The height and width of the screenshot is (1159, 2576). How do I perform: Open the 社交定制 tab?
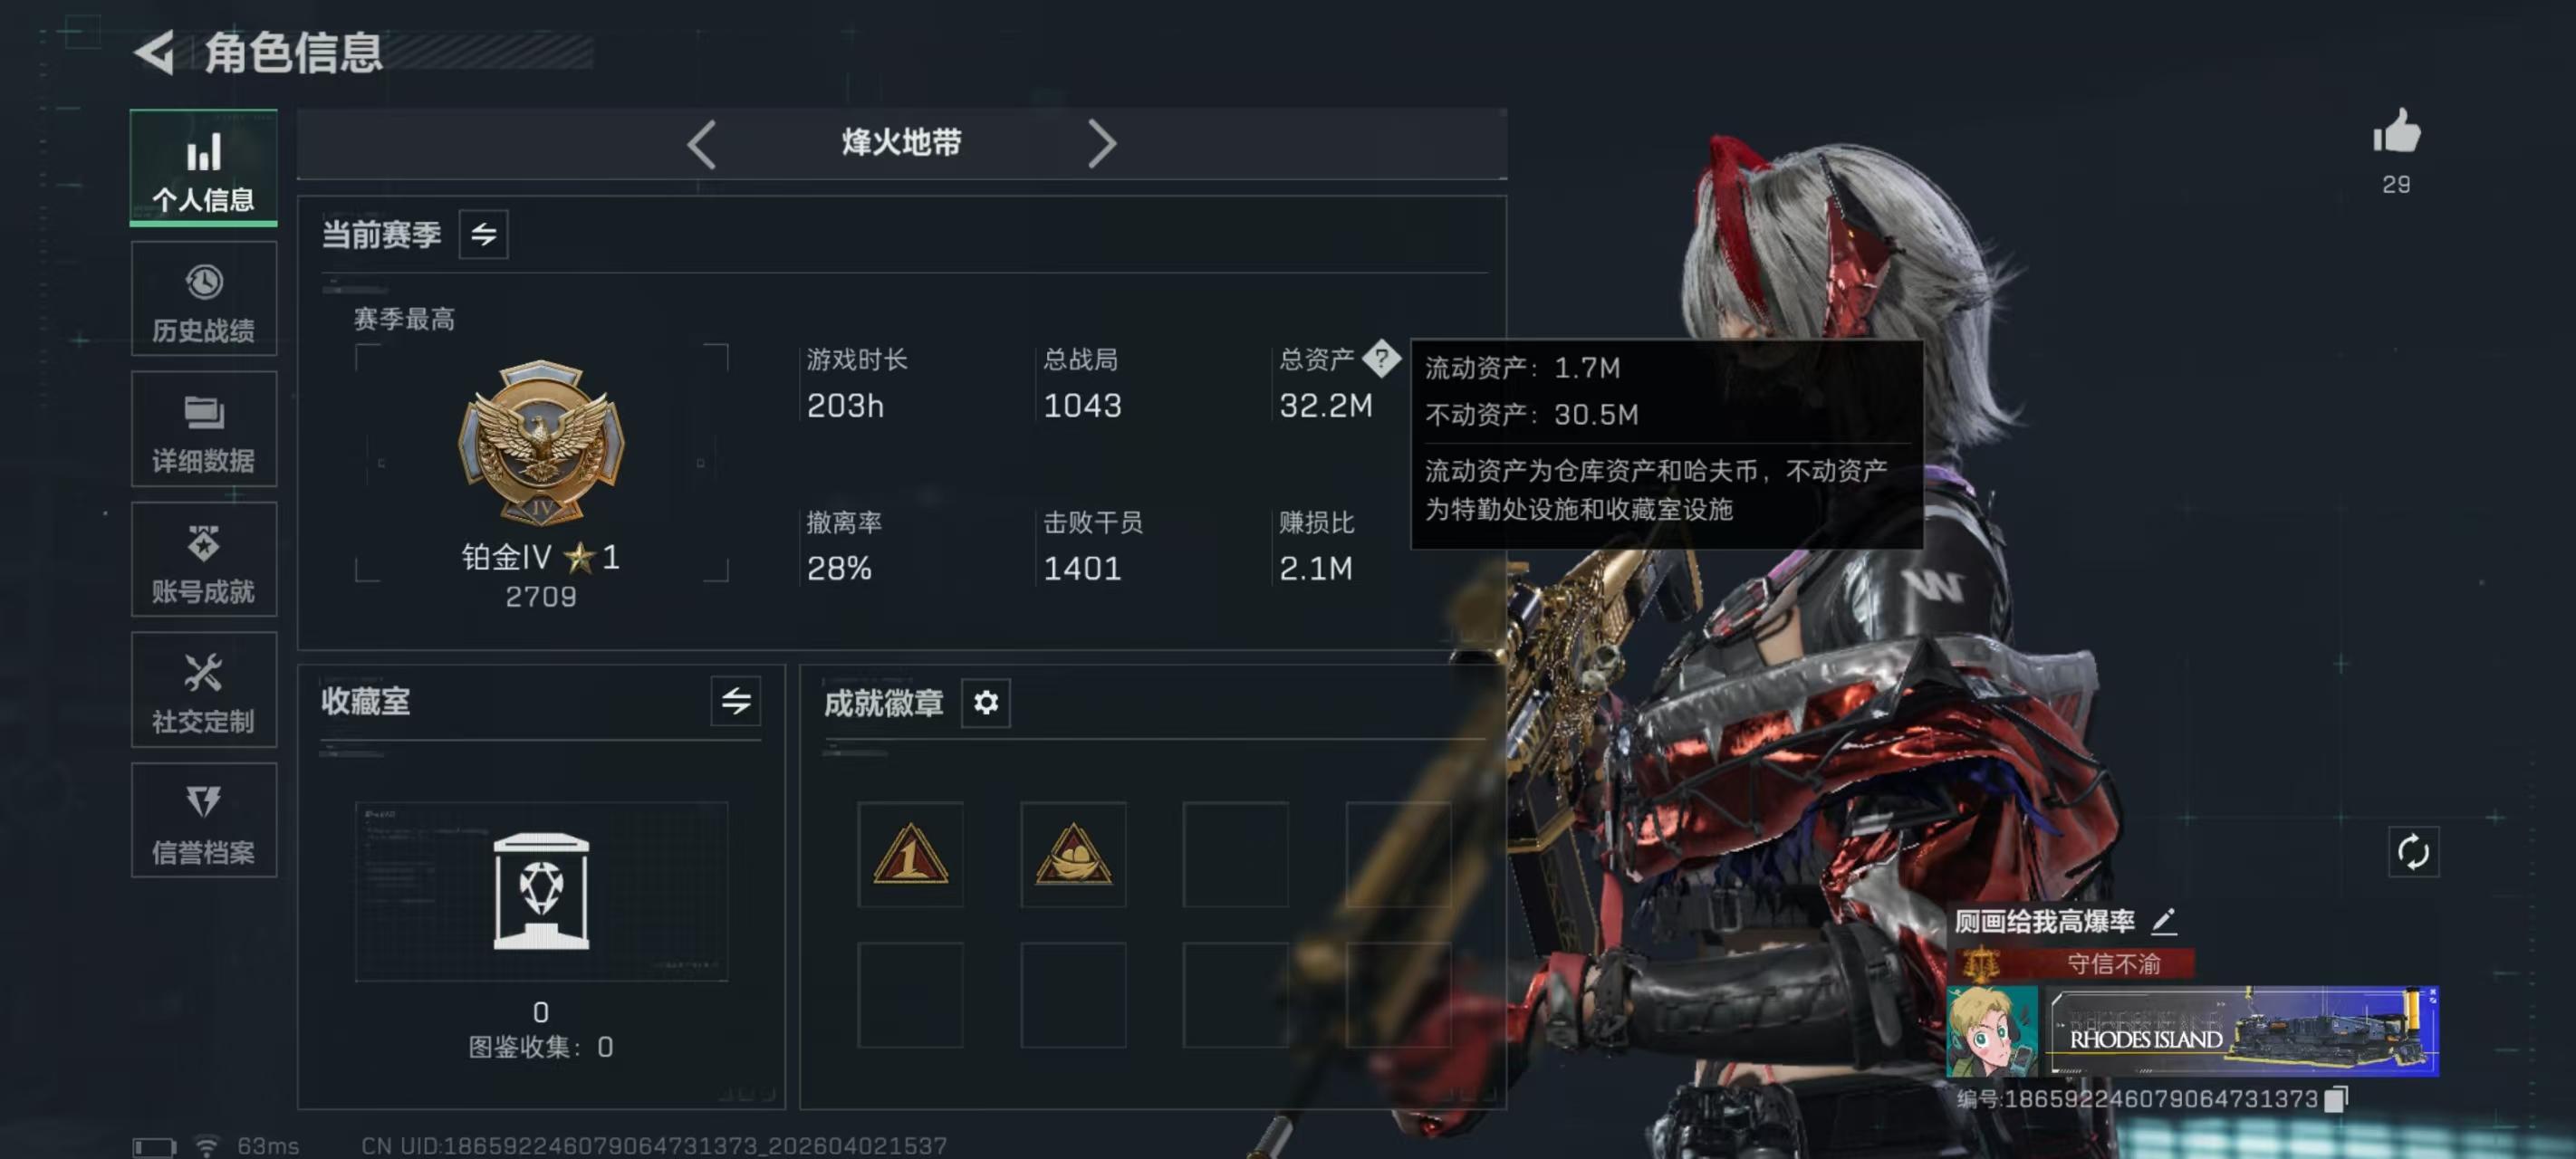(204, 690)
